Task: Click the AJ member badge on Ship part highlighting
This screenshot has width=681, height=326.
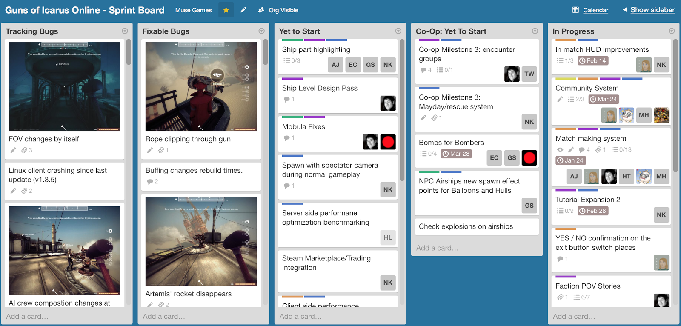Action: tap(335, 65)
